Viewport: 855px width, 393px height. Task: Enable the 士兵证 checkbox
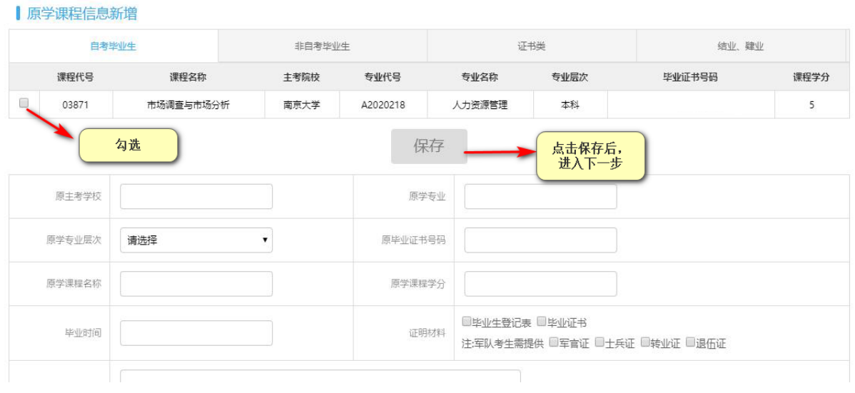click(x=599, y=342)
